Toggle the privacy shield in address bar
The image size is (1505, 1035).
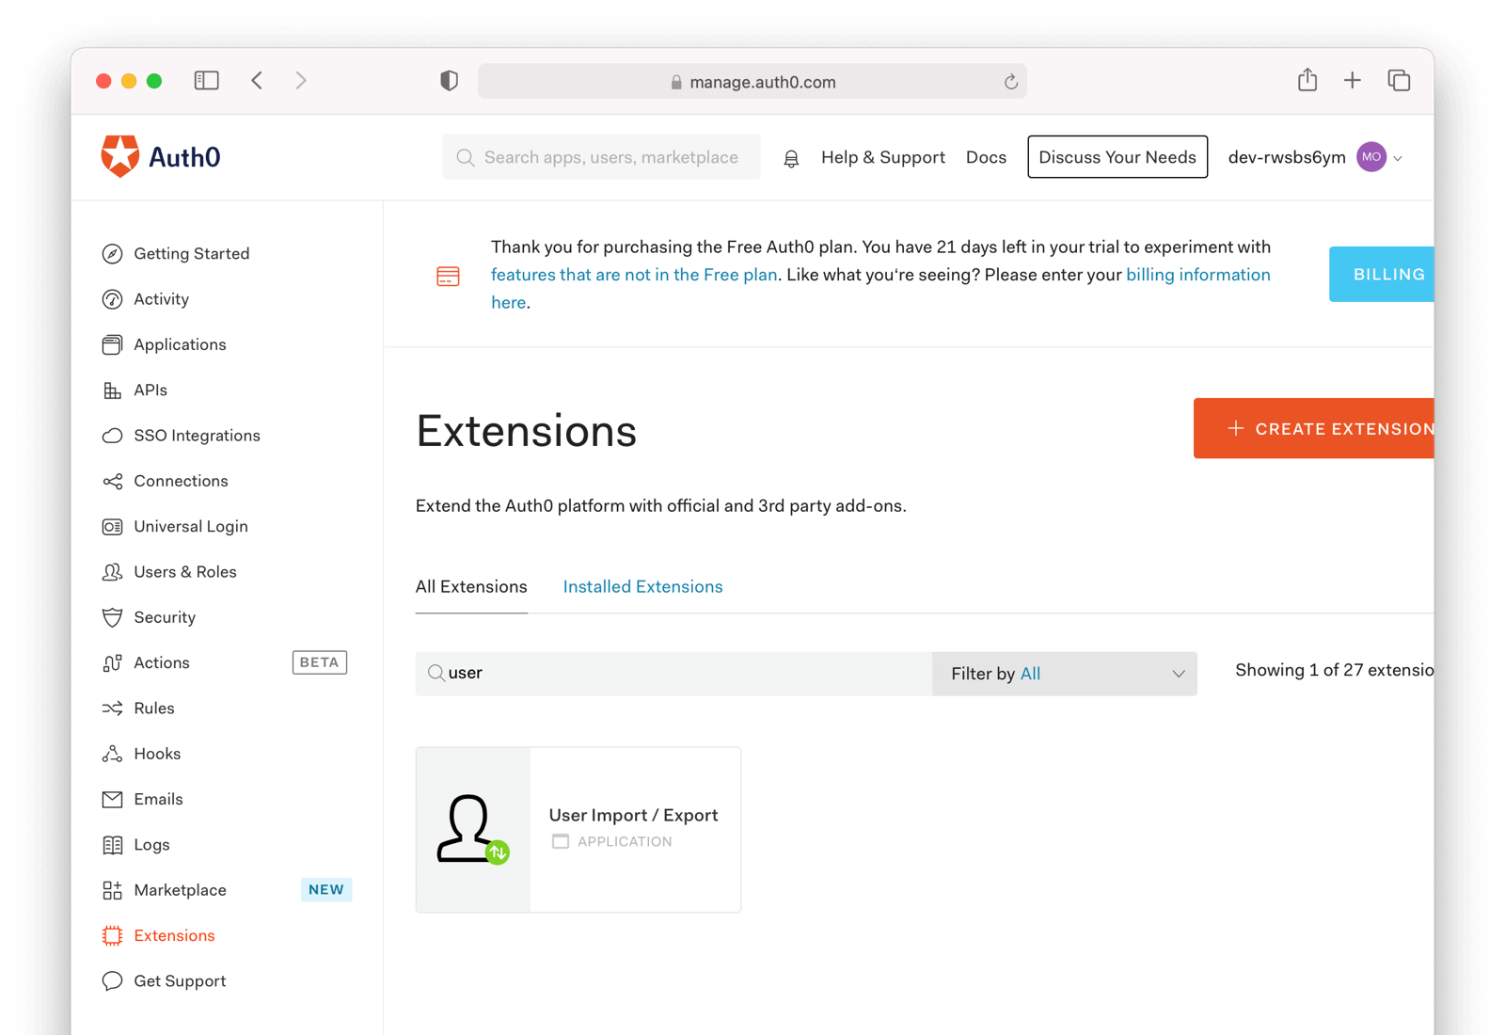(x=449, y=80)
